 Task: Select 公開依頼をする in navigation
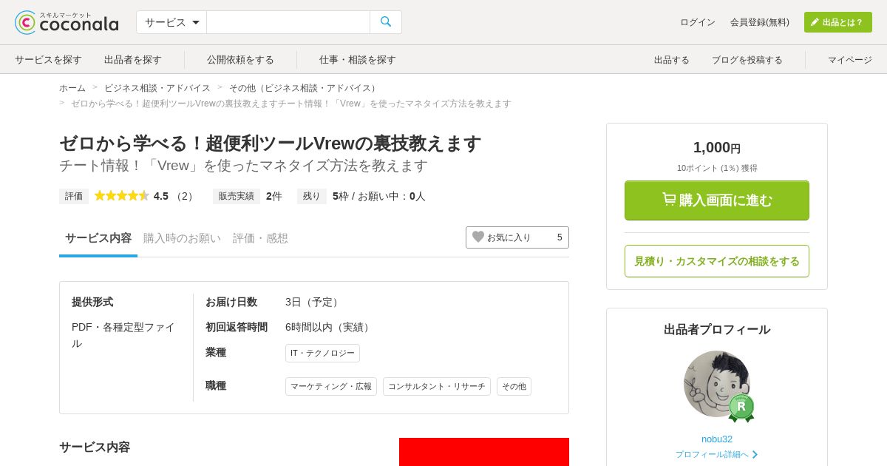[x=240, y=59]
